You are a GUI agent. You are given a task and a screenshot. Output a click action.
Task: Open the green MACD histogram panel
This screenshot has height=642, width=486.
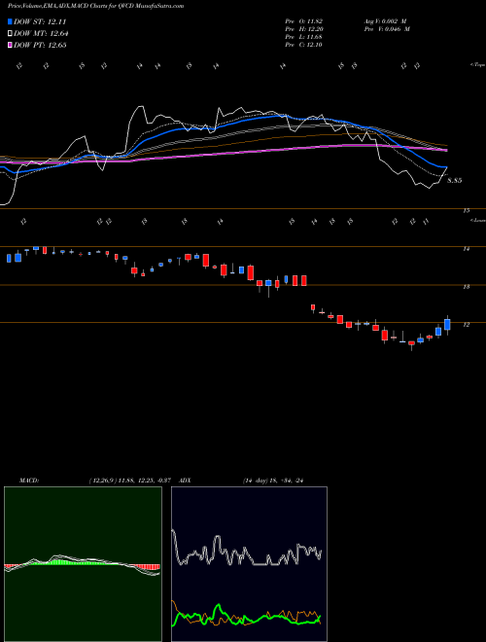[83, 564]
